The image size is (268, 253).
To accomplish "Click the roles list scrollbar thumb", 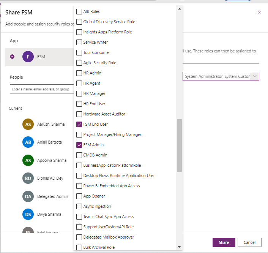I will [179, 145].
